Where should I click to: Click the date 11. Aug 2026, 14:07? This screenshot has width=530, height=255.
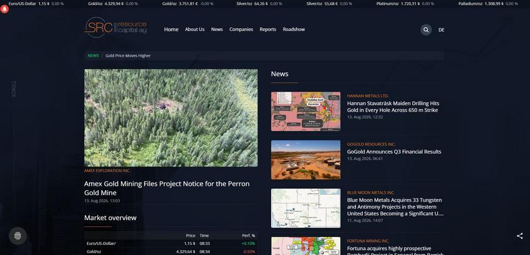(x=365, y=221)
